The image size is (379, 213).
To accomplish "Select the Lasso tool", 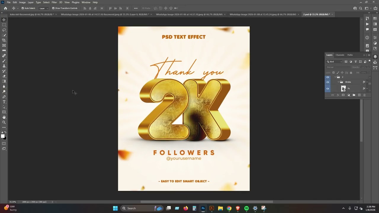I will click(4, 30).
